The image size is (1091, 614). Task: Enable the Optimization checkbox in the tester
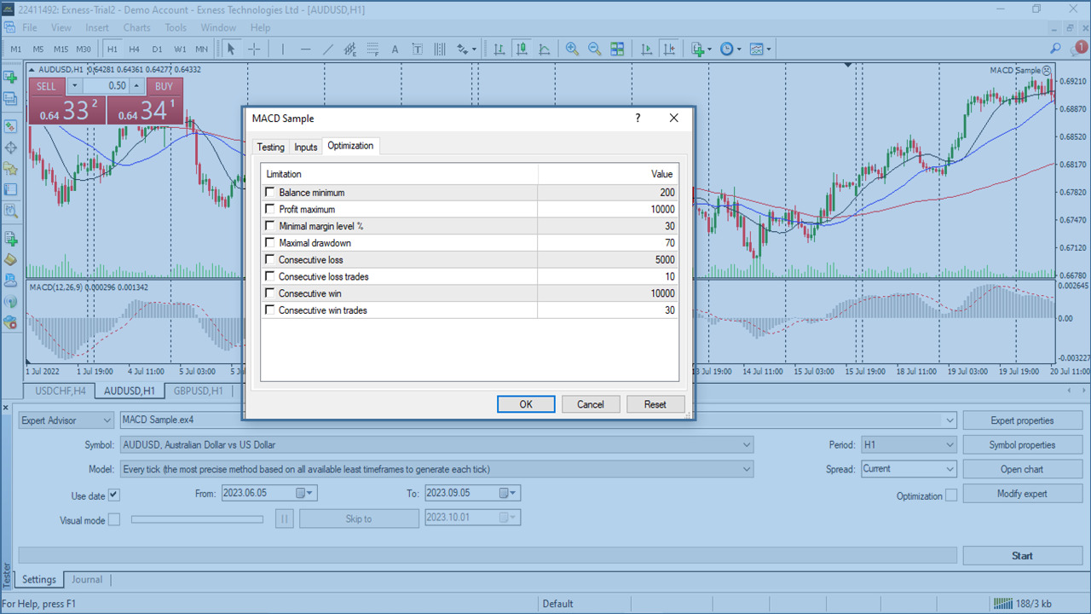point(953,495)
